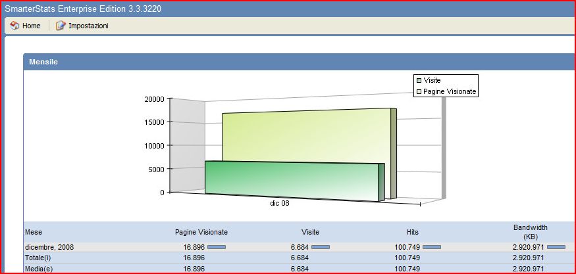
Task: Click the Media(e) row label
Action: click(x=39, y=269)
